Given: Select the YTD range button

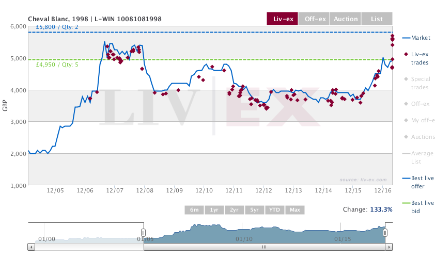Looking at the screenshot, I should (274, 210).
